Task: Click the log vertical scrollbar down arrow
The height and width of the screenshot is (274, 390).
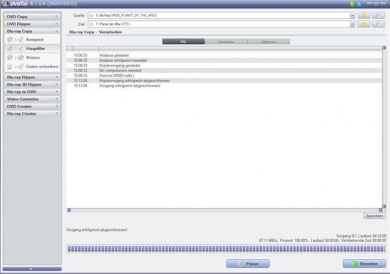Action: point(384,207)
